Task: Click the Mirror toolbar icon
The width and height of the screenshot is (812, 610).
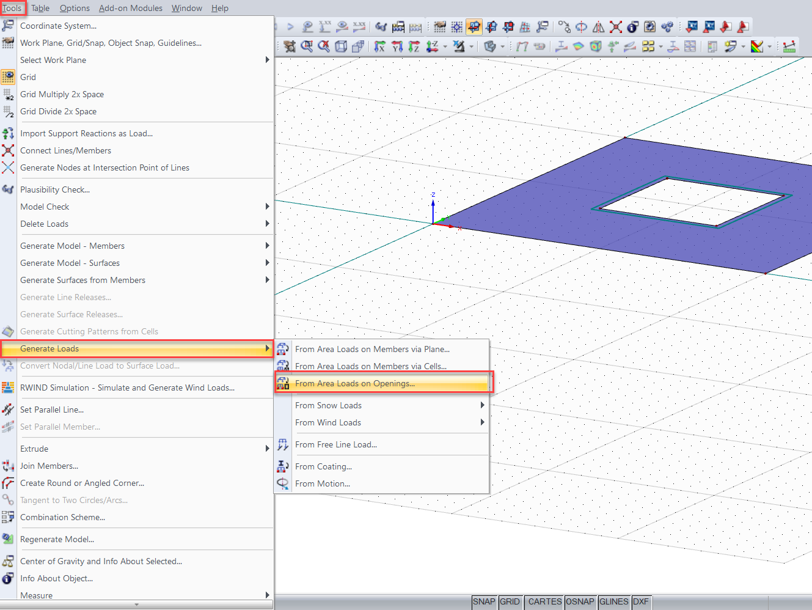Action: point(599,27)
